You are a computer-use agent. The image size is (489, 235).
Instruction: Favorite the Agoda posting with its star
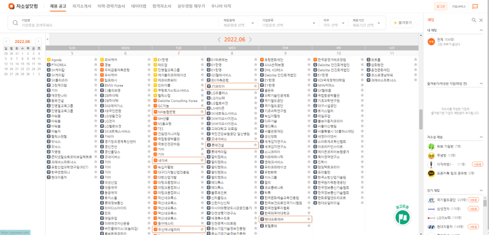click(96, 60)
